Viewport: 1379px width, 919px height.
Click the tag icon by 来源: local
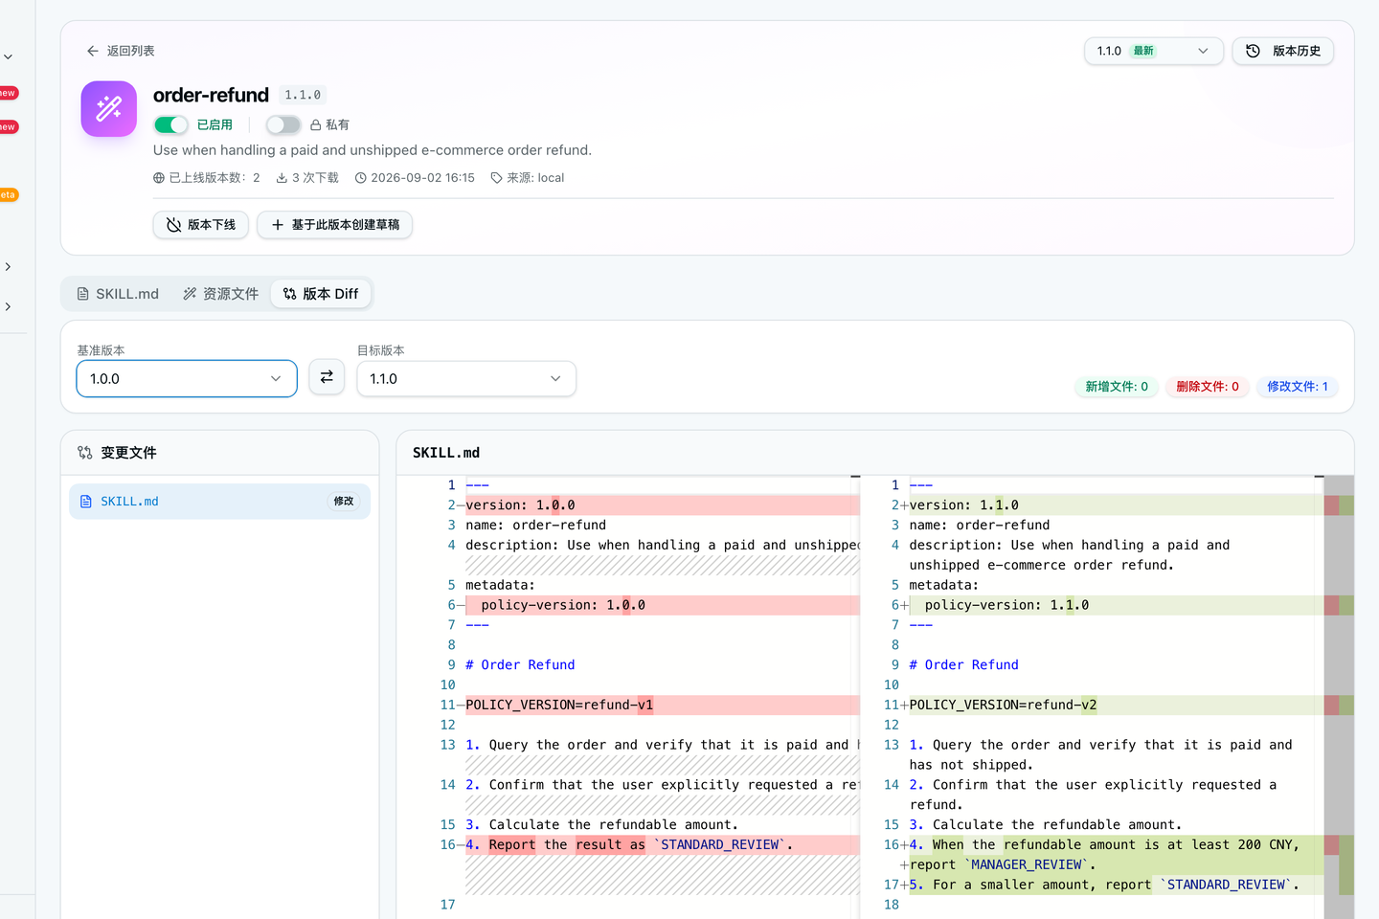point(496,178)
